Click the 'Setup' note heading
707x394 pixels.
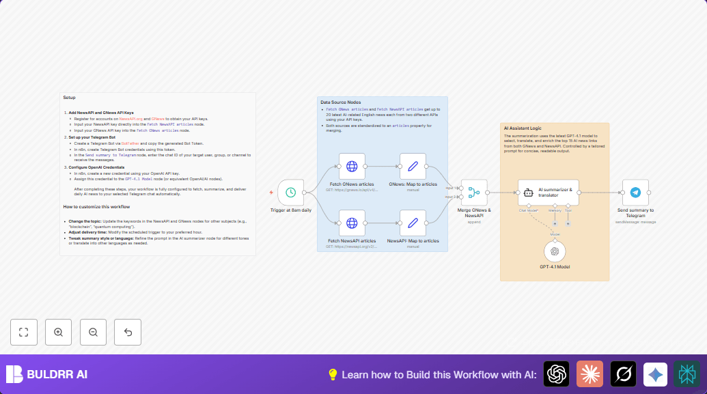coord(69,98)
